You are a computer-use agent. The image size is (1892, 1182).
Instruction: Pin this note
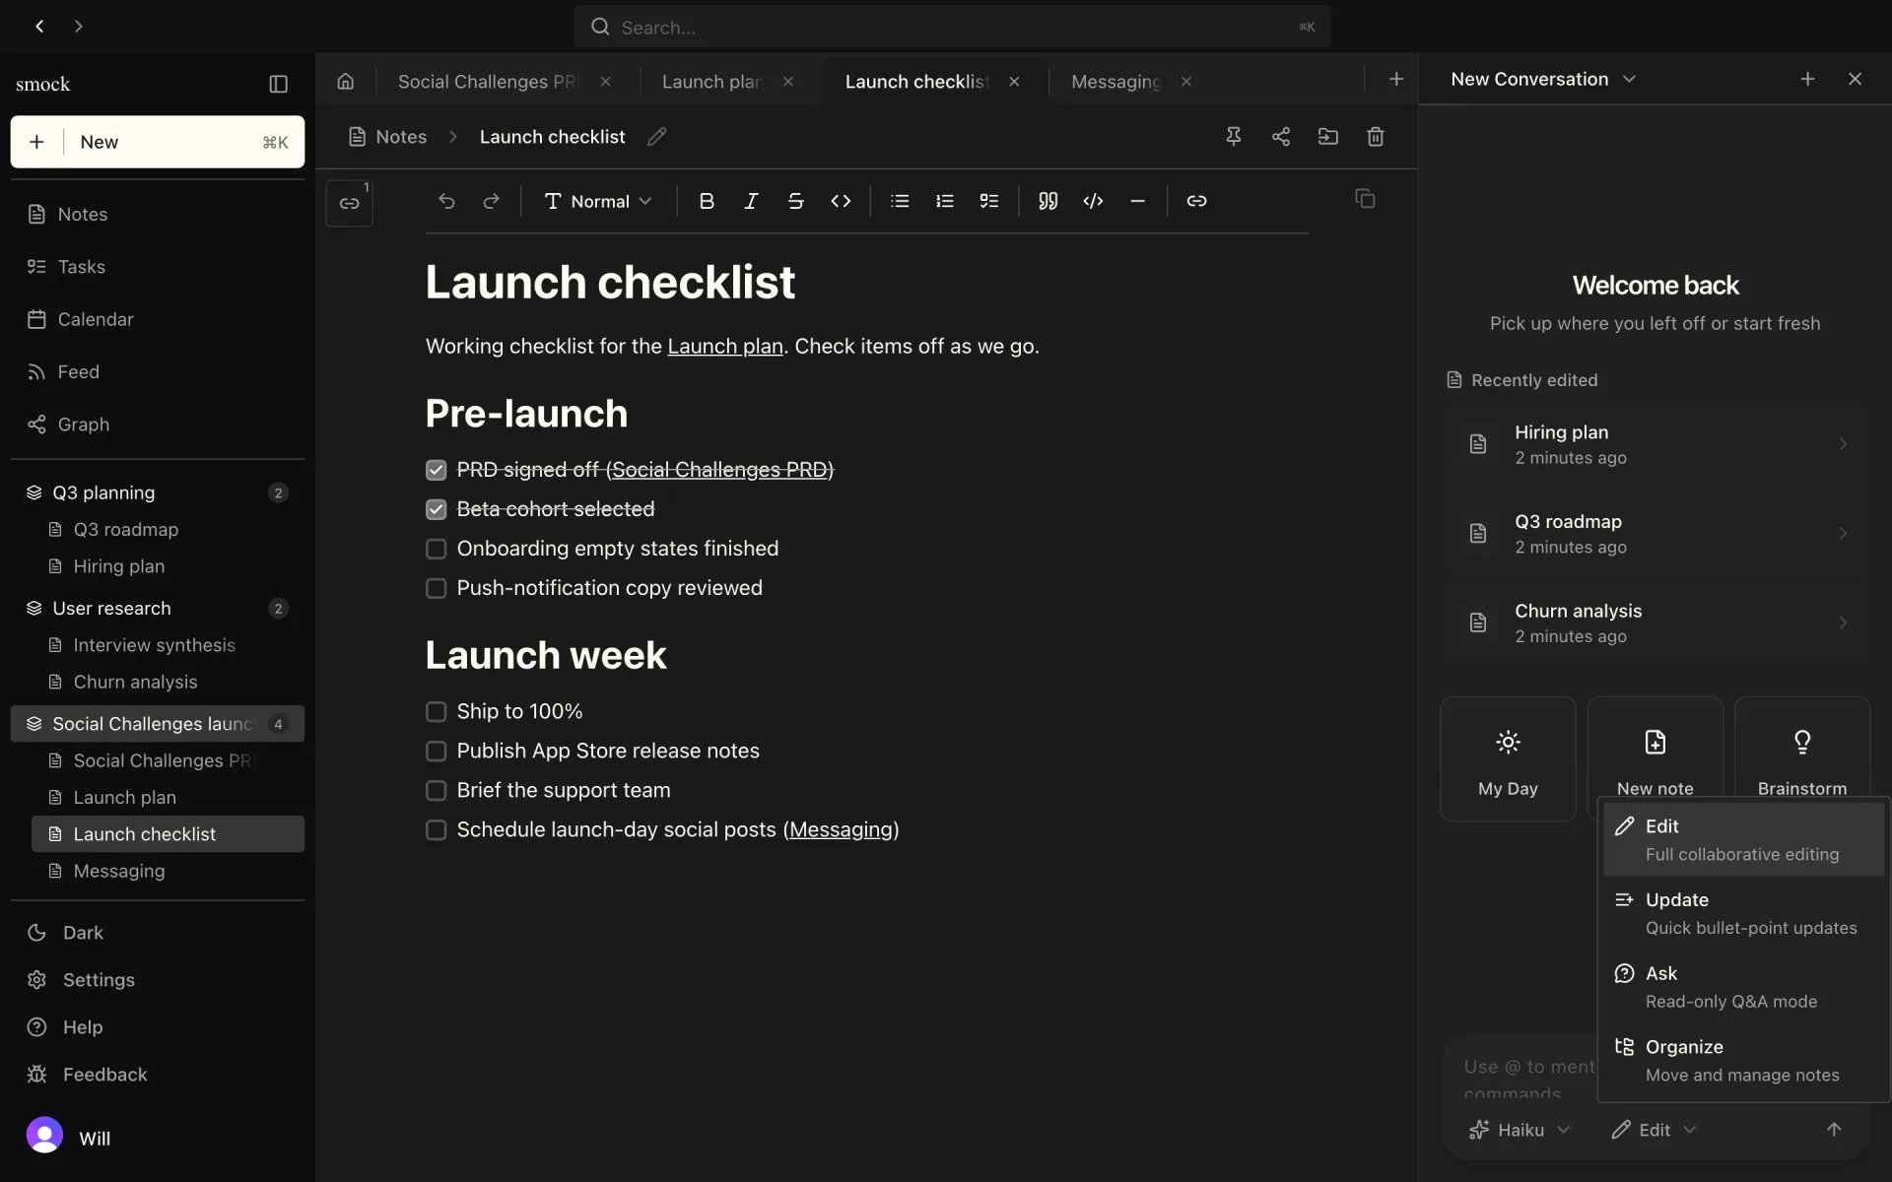1233,137
